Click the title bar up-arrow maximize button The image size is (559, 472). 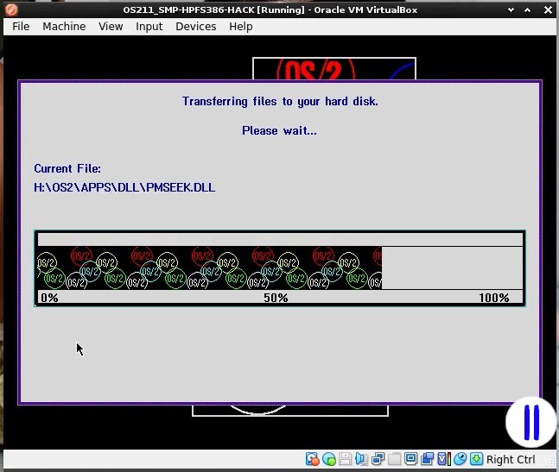point(528,10)
